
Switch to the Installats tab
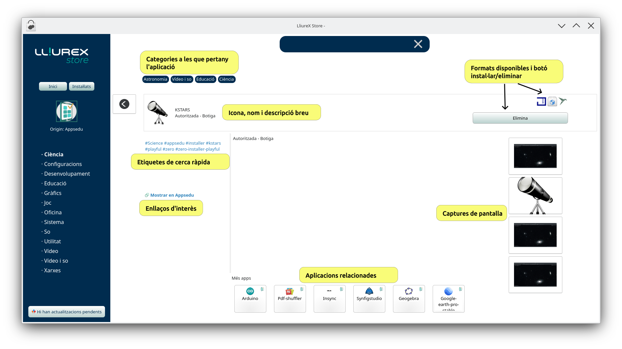(81, 86)
